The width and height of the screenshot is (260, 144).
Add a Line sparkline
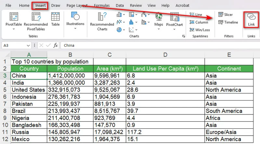(196, 15)
